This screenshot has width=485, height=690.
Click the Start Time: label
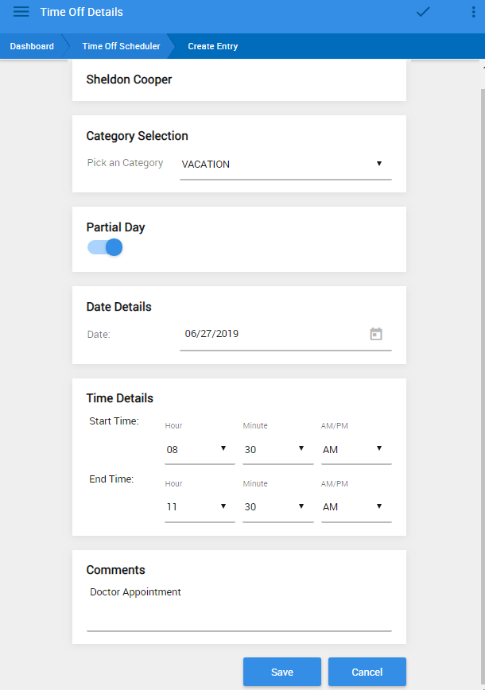(114, 421)
